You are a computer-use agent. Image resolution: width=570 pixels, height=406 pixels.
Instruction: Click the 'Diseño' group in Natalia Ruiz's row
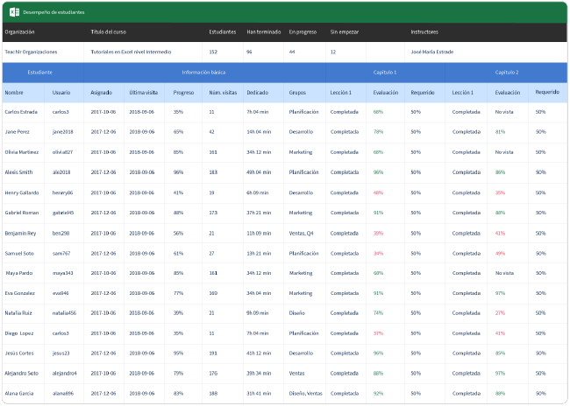pyautogui.click(x=297, y=312)
